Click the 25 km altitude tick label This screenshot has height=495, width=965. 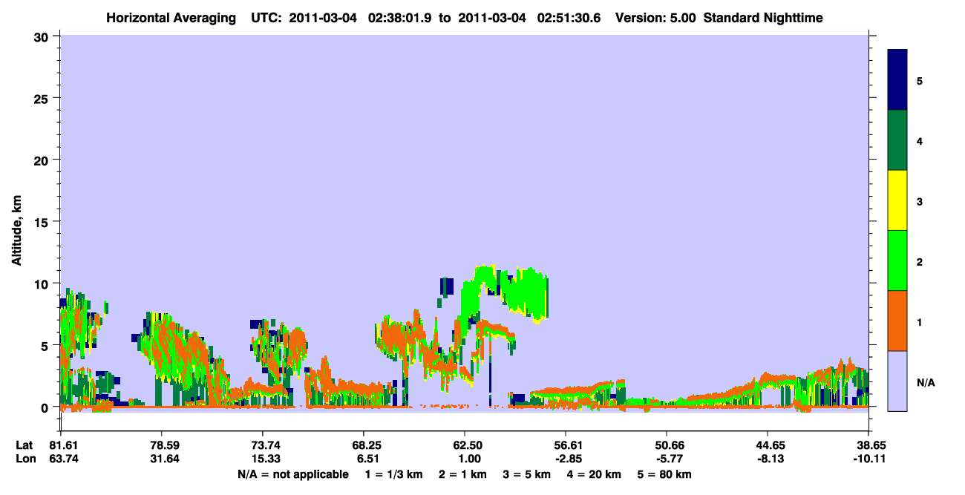(x=43, y=98)
